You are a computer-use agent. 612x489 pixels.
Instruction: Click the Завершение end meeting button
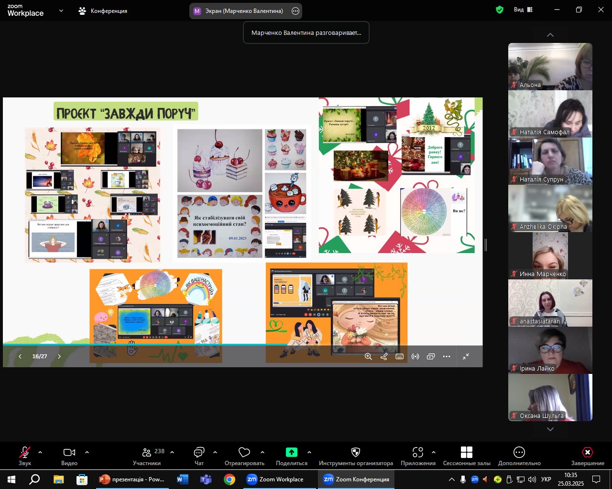[588, 456]
